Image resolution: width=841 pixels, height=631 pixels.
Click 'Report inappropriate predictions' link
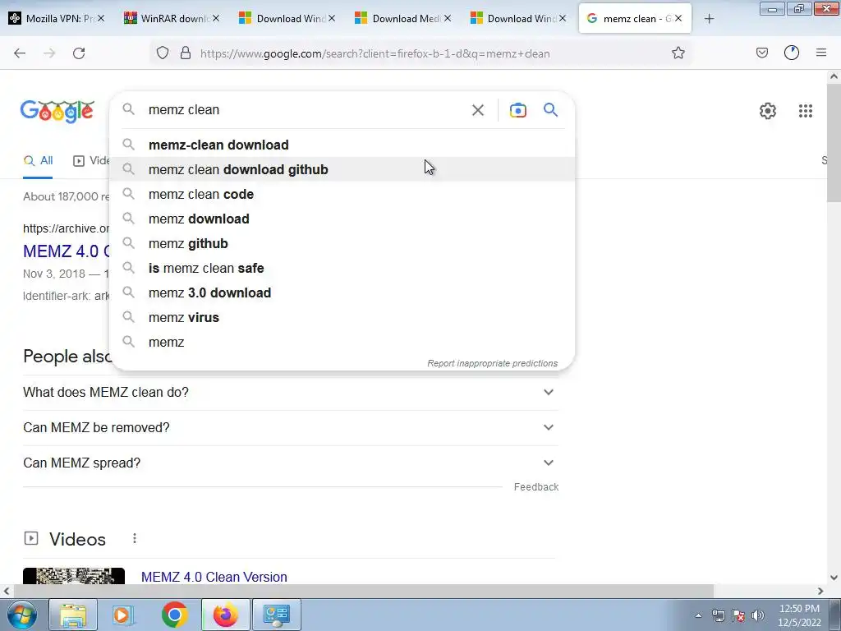pyautogui.click(x=493, y=363)
